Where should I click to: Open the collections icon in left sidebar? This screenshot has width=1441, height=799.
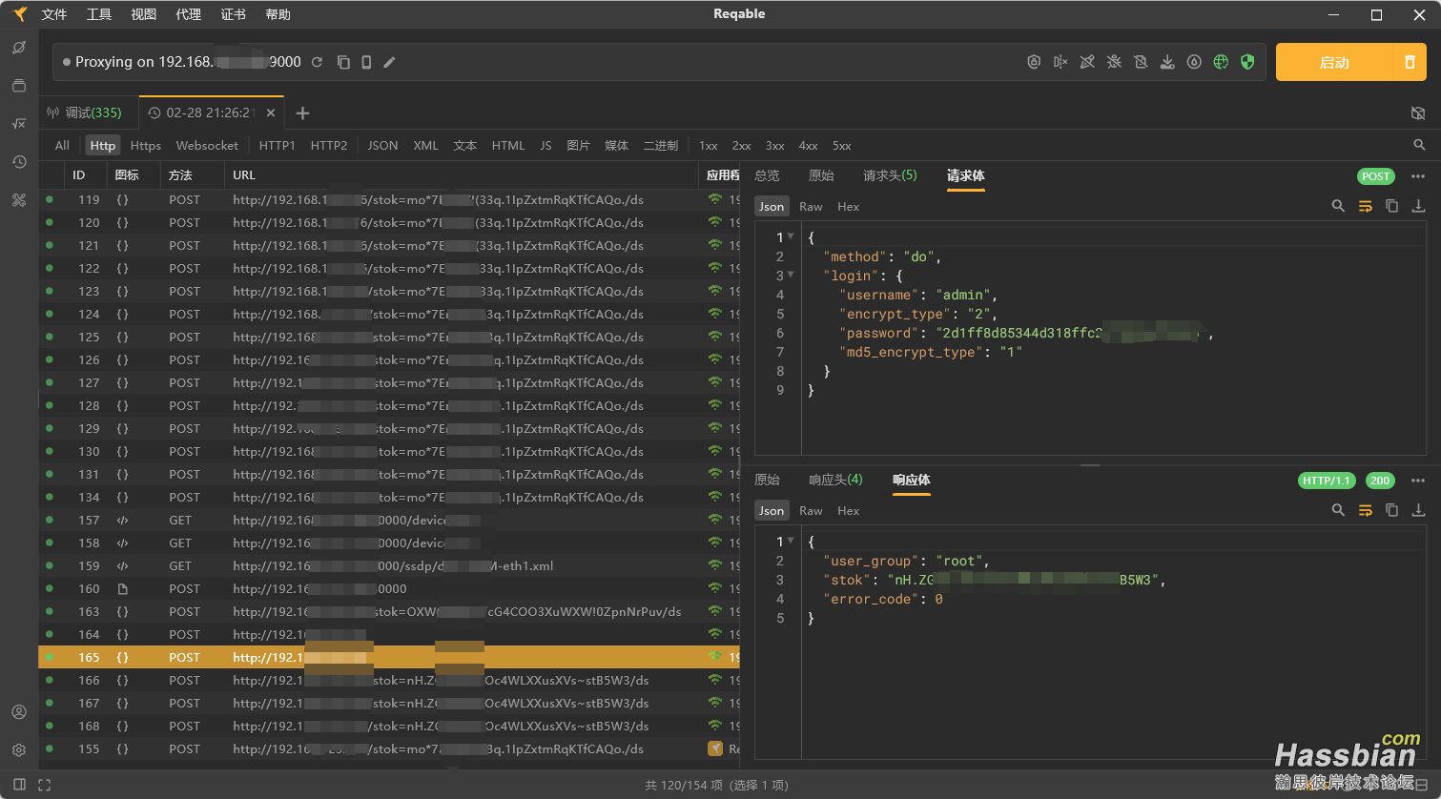pyautogui.click(x=19, y=86)
